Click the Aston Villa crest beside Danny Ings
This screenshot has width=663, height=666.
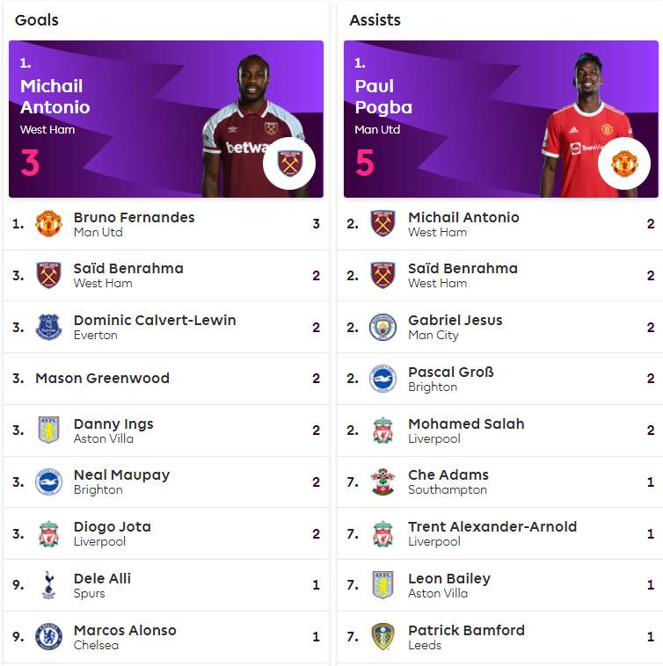pos(48,431)
